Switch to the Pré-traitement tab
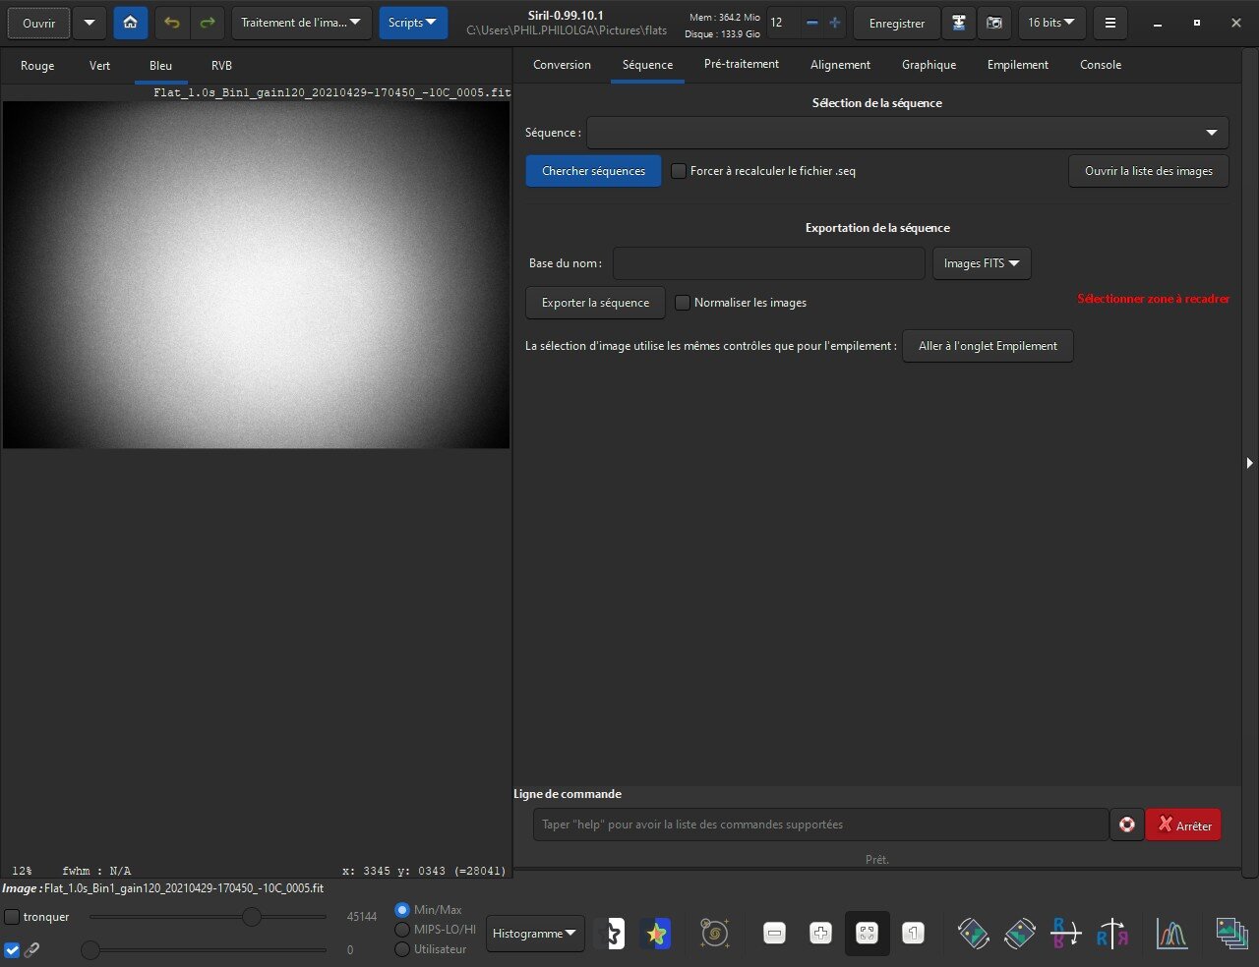The height and width of the screenshot is (967, 1259). 741,64
